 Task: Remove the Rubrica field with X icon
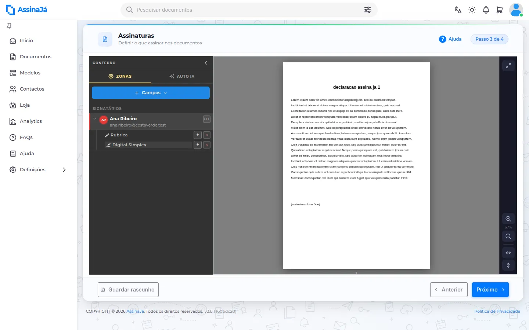tap(207, 135)
